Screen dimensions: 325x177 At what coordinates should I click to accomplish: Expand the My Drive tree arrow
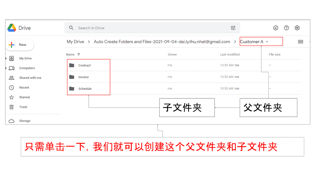click(x=6, y=58)
